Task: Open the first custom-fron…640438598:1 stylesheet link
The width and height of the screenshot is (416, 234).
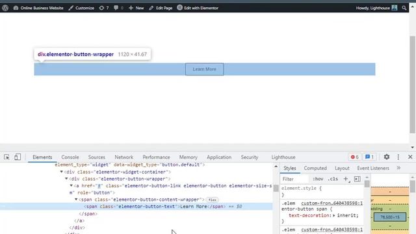Action: [x=332, y=203]
